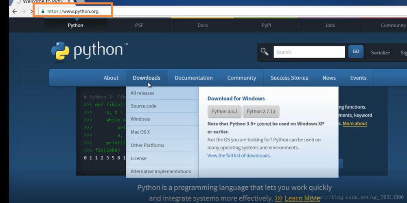Select the Community top site tab
Image resolution: width=407 pixels, height=203 pixels.
coord(385,25)
